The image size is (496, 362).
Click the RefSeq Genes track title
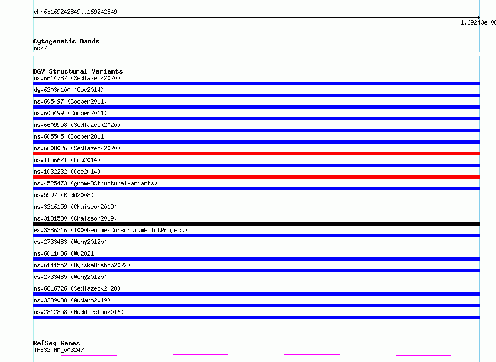(x=56, y=343)
